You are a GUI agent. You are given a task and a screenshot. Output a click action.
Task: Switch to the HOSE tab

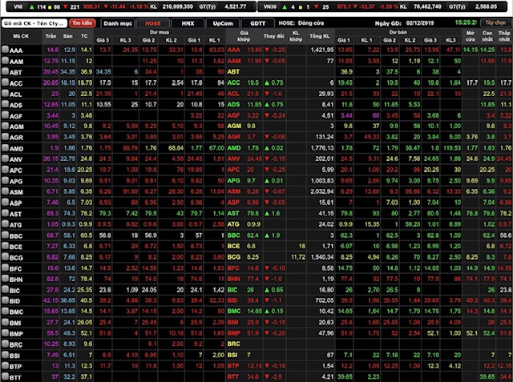click(152, 23)
